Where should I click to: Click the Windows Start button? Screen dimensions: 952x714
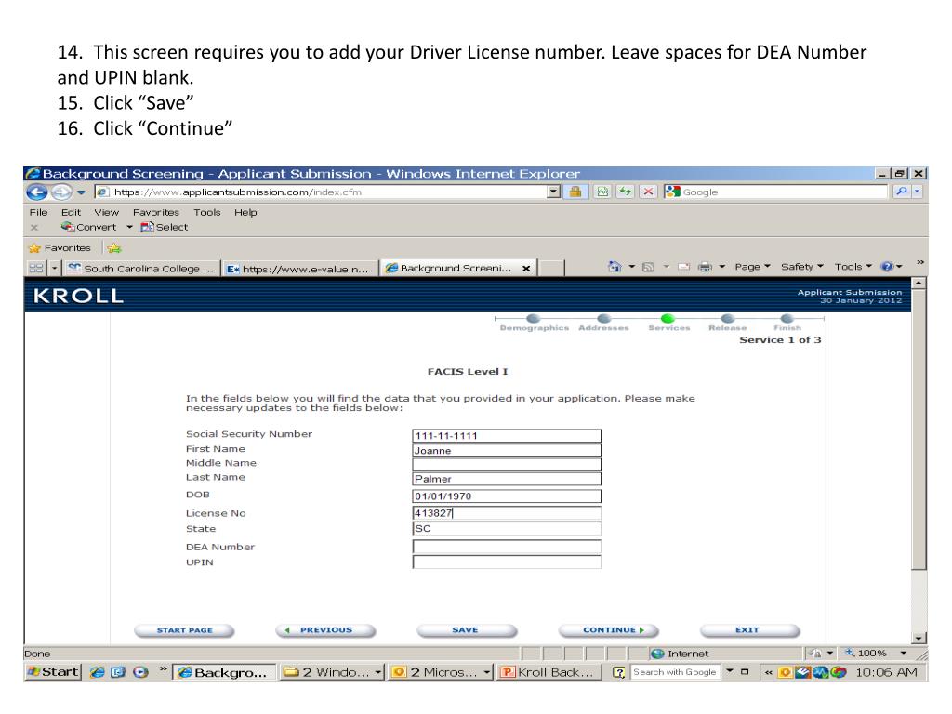tap(53, 672)
